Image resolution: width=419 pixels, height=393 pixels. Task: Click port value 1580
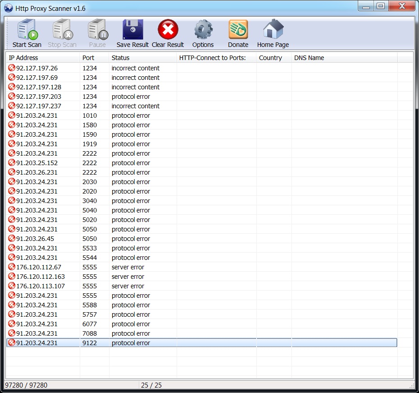click(x=90, y=125)
